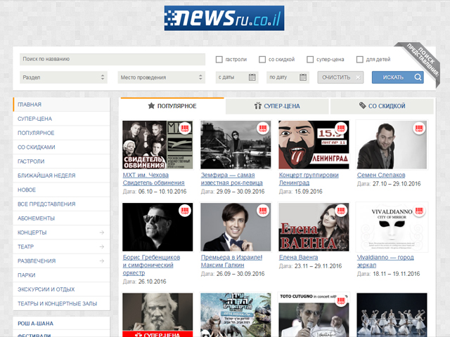Click the 'Поиск по названию' input field
This screenshot has height=337, width=450.
112,59
